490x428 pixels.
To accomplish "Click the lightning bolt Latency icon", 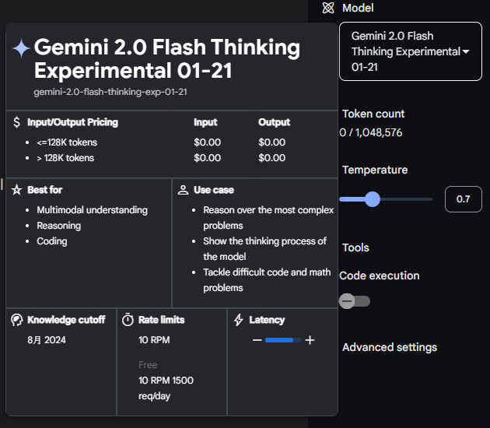I will pyautogui.click(x=239, y=320).
